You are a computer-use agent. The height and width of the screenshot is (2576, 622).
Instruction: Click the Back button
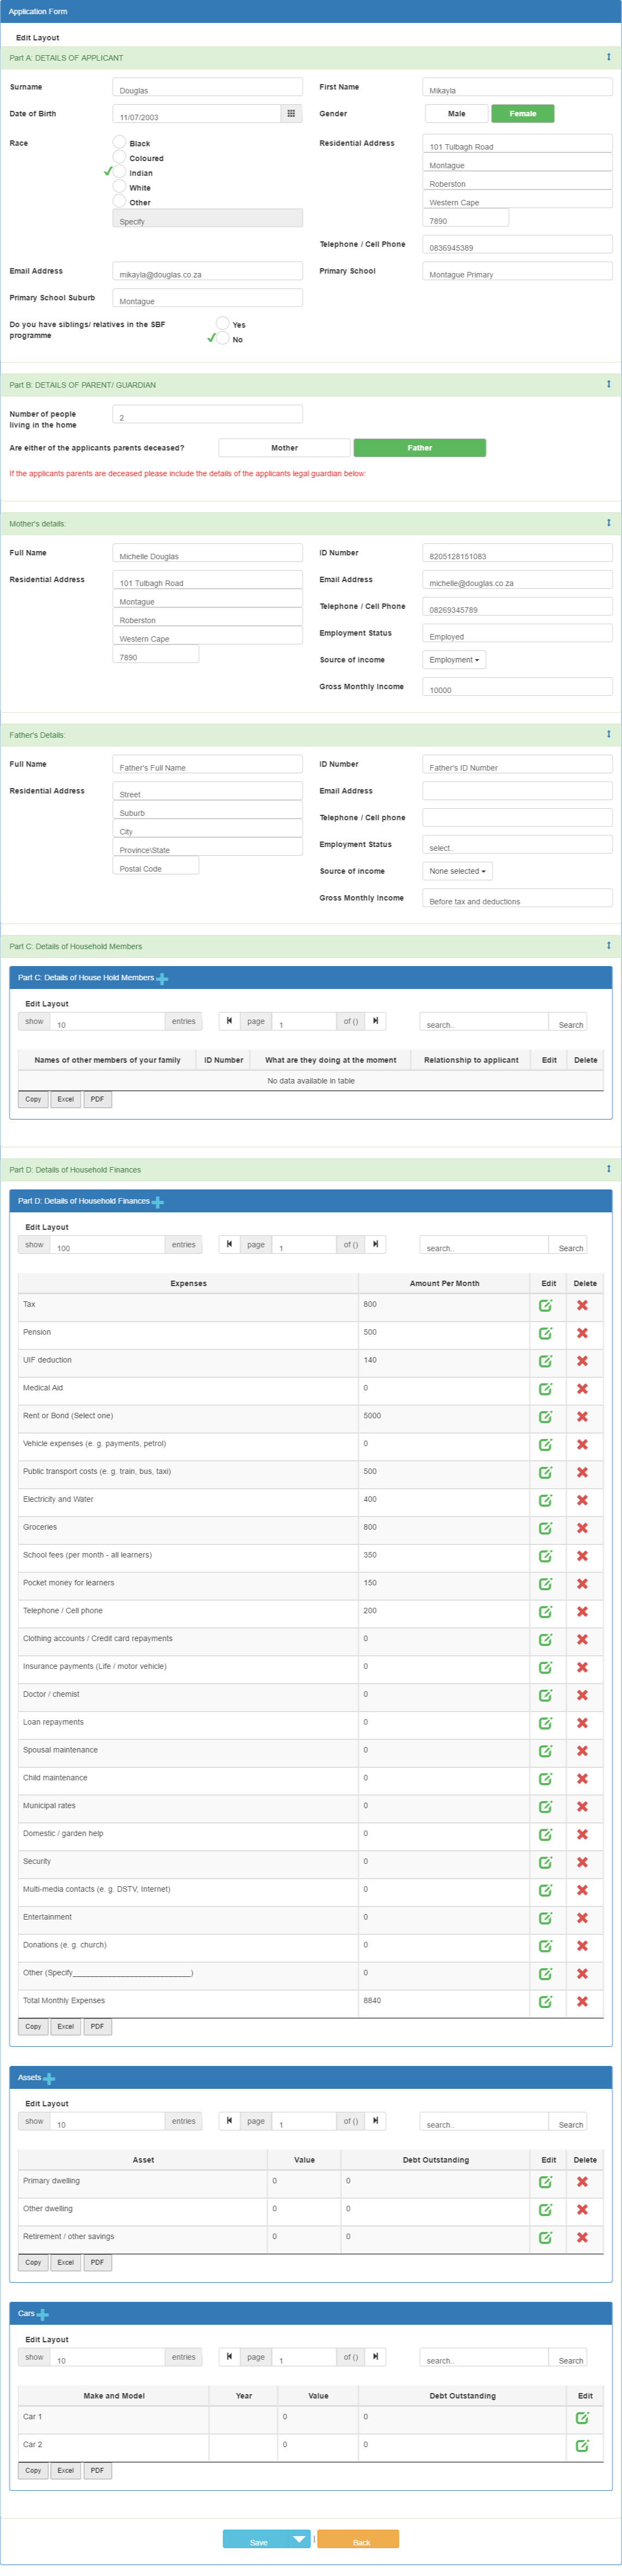358,2538
